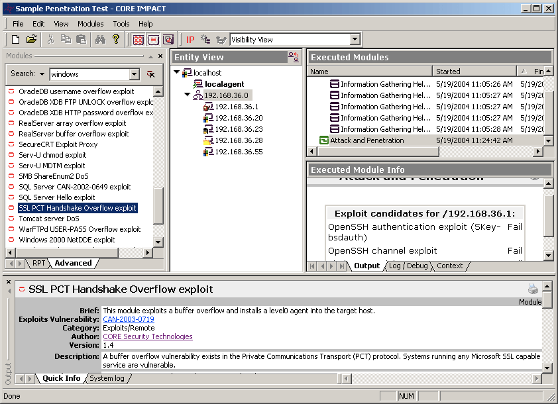Screen dimensions: 558x404
Task: Click the Paste clipboard toolbar icon
Action: (x=82, y=39)
